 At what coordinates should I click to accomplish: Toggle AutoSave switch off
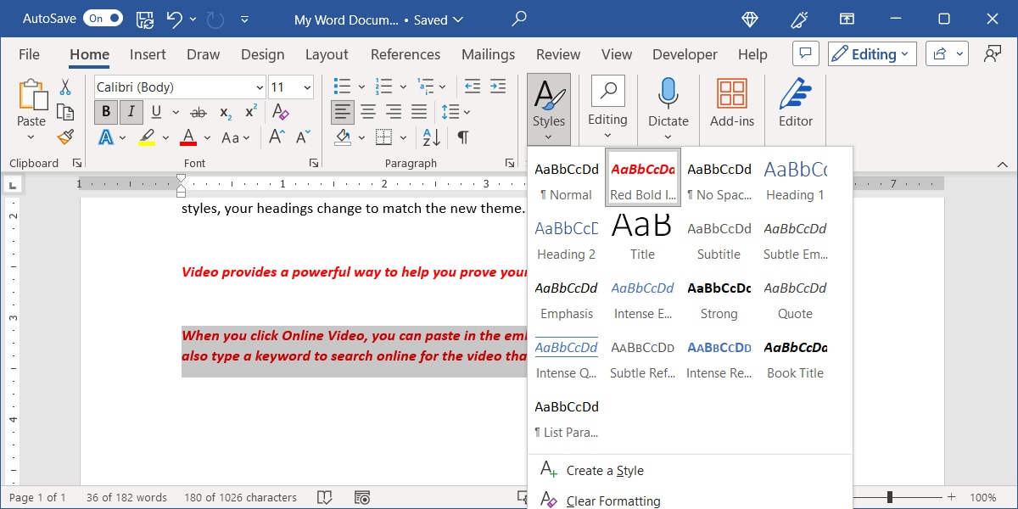click(x=103, y=19)
